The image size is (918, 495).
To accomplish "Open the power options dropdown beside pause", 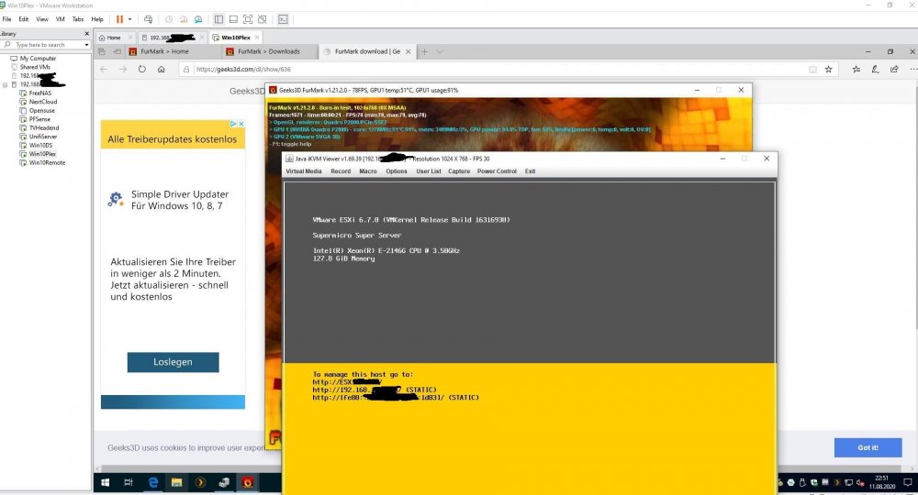I will [x=130, y=19].
